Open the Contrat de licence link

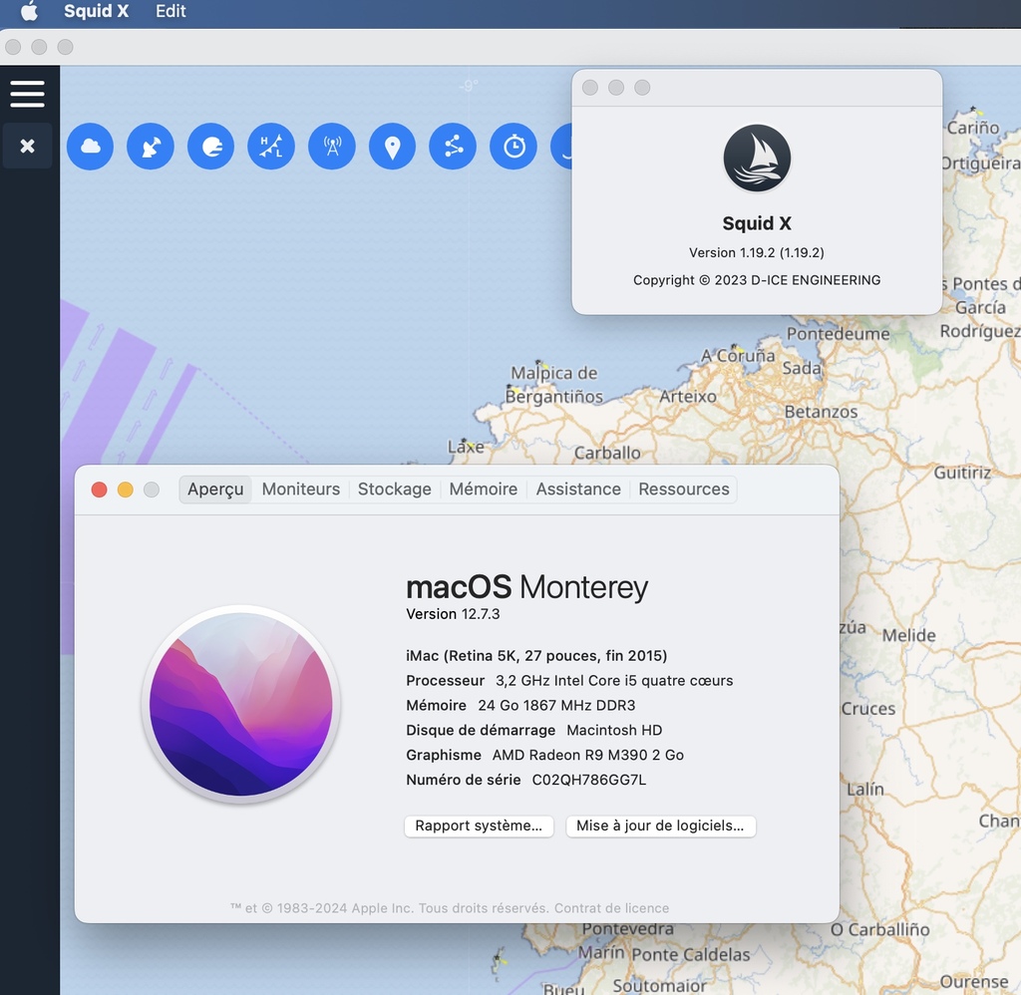611,907
